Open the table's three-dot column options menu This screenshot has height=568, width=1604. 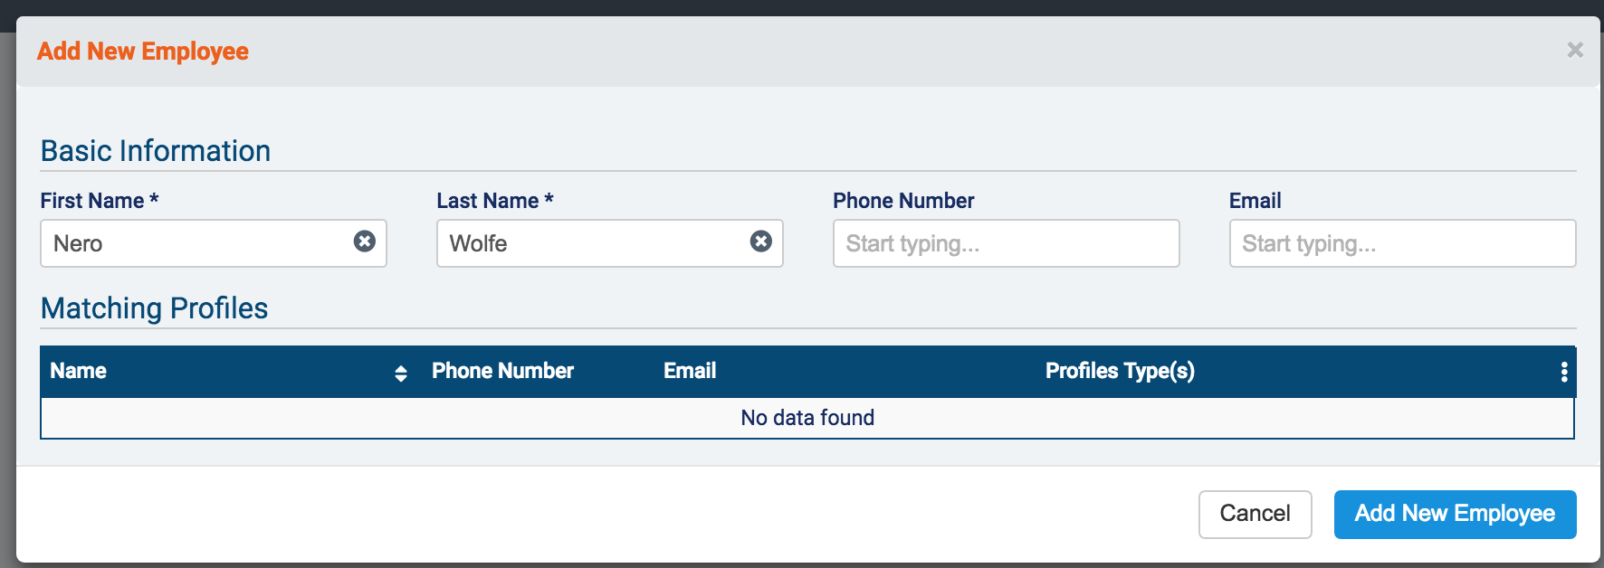1564,373
